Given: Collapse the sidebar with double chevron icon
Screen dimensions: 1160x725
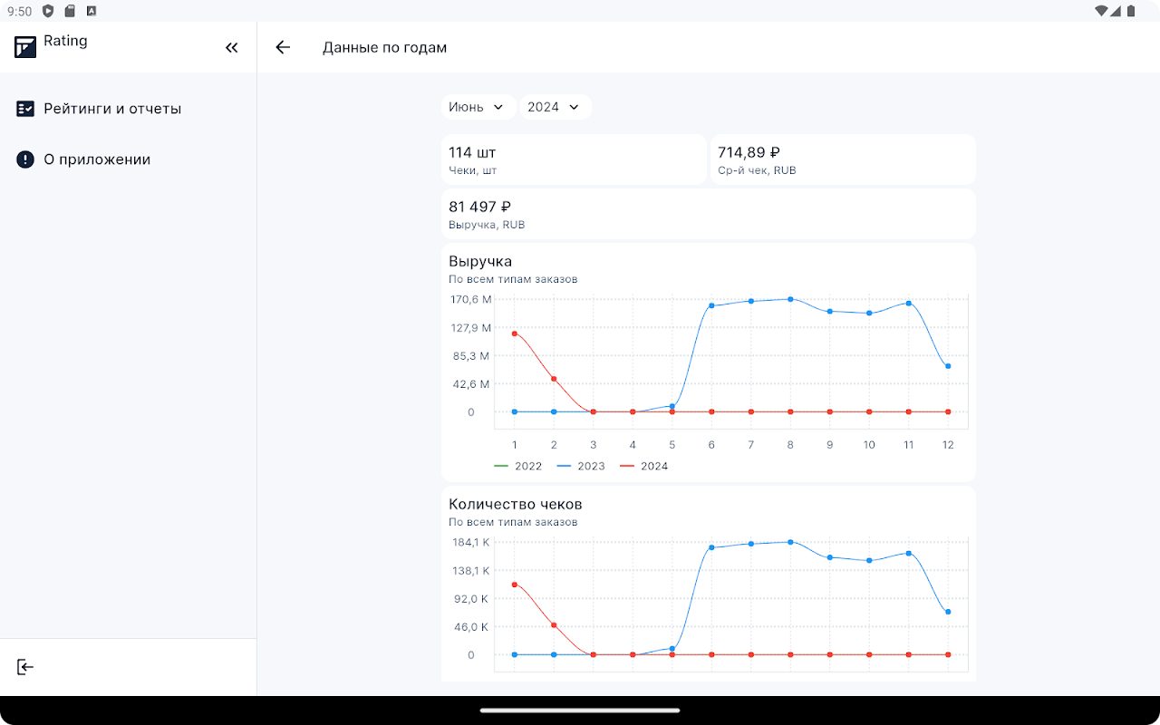Looking at the screenshot, I should (232, 48).
